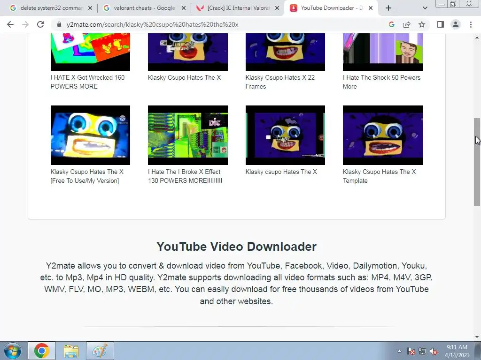Show hidden system tray icons

click(x=399, y=351)
